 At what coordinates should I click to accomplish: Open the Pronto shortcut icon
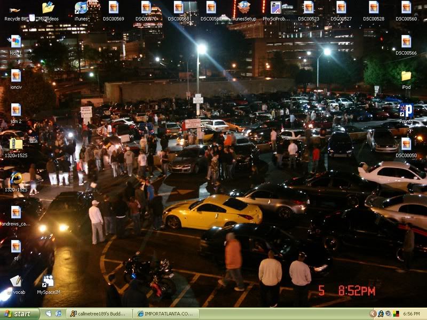(x=406, y=111)
